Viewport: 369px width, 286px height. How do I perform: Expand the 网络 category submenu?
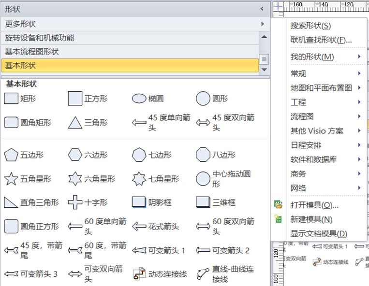click(325, 188)
